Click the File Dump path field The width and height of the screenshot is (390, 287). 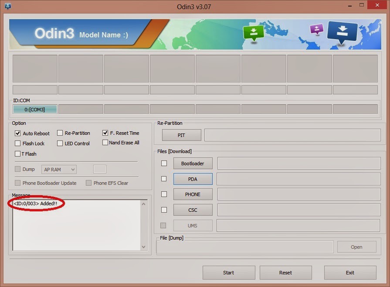click(x=245, y=247)
